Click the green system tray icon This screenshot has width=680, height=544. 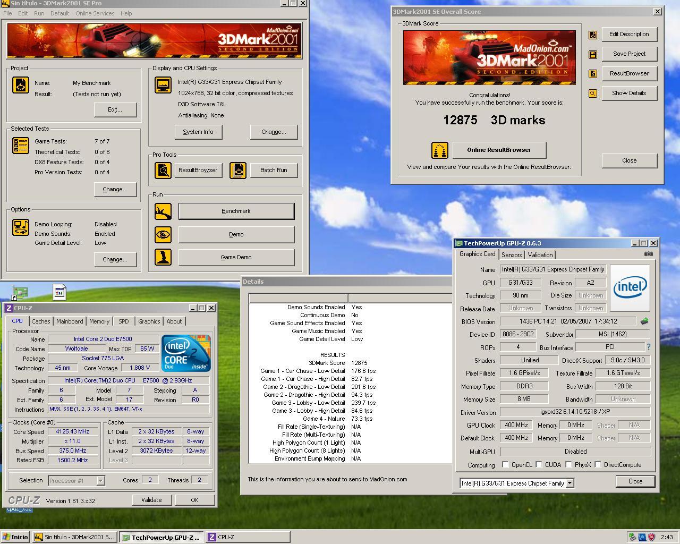click(632, 537)
